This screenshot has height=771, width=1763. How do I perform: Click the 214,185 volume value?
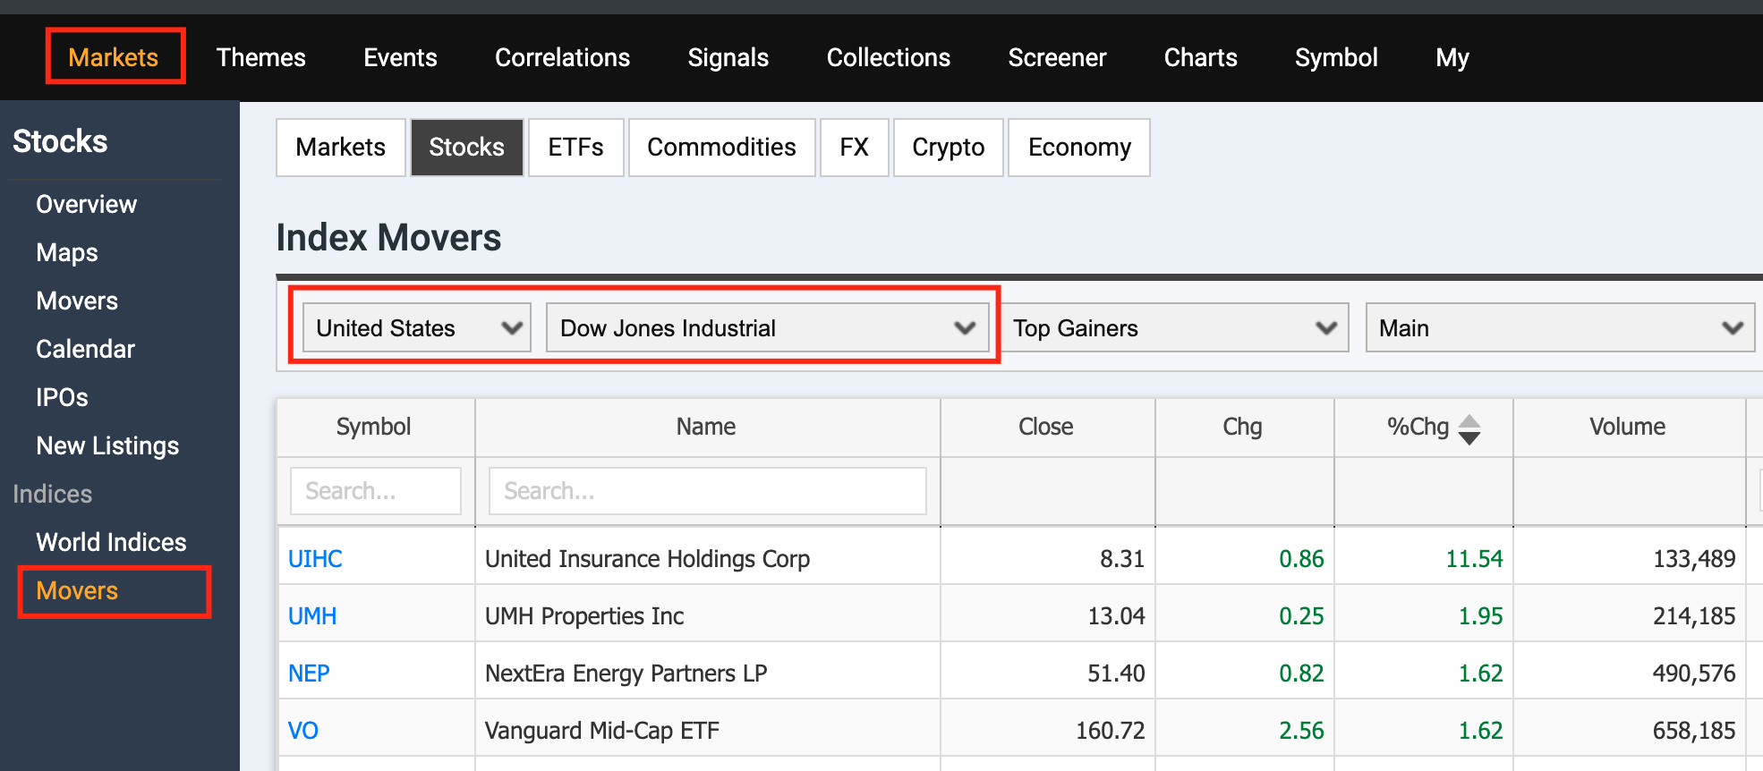coord(1694,616)
